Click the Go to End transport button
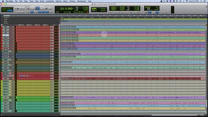The width and height of the screenshot is (208, 117). pos(126,12)
